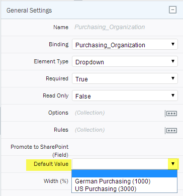Click the Width (%) label
This screenshot has height=196, width=183.
[x=56, y=181]
